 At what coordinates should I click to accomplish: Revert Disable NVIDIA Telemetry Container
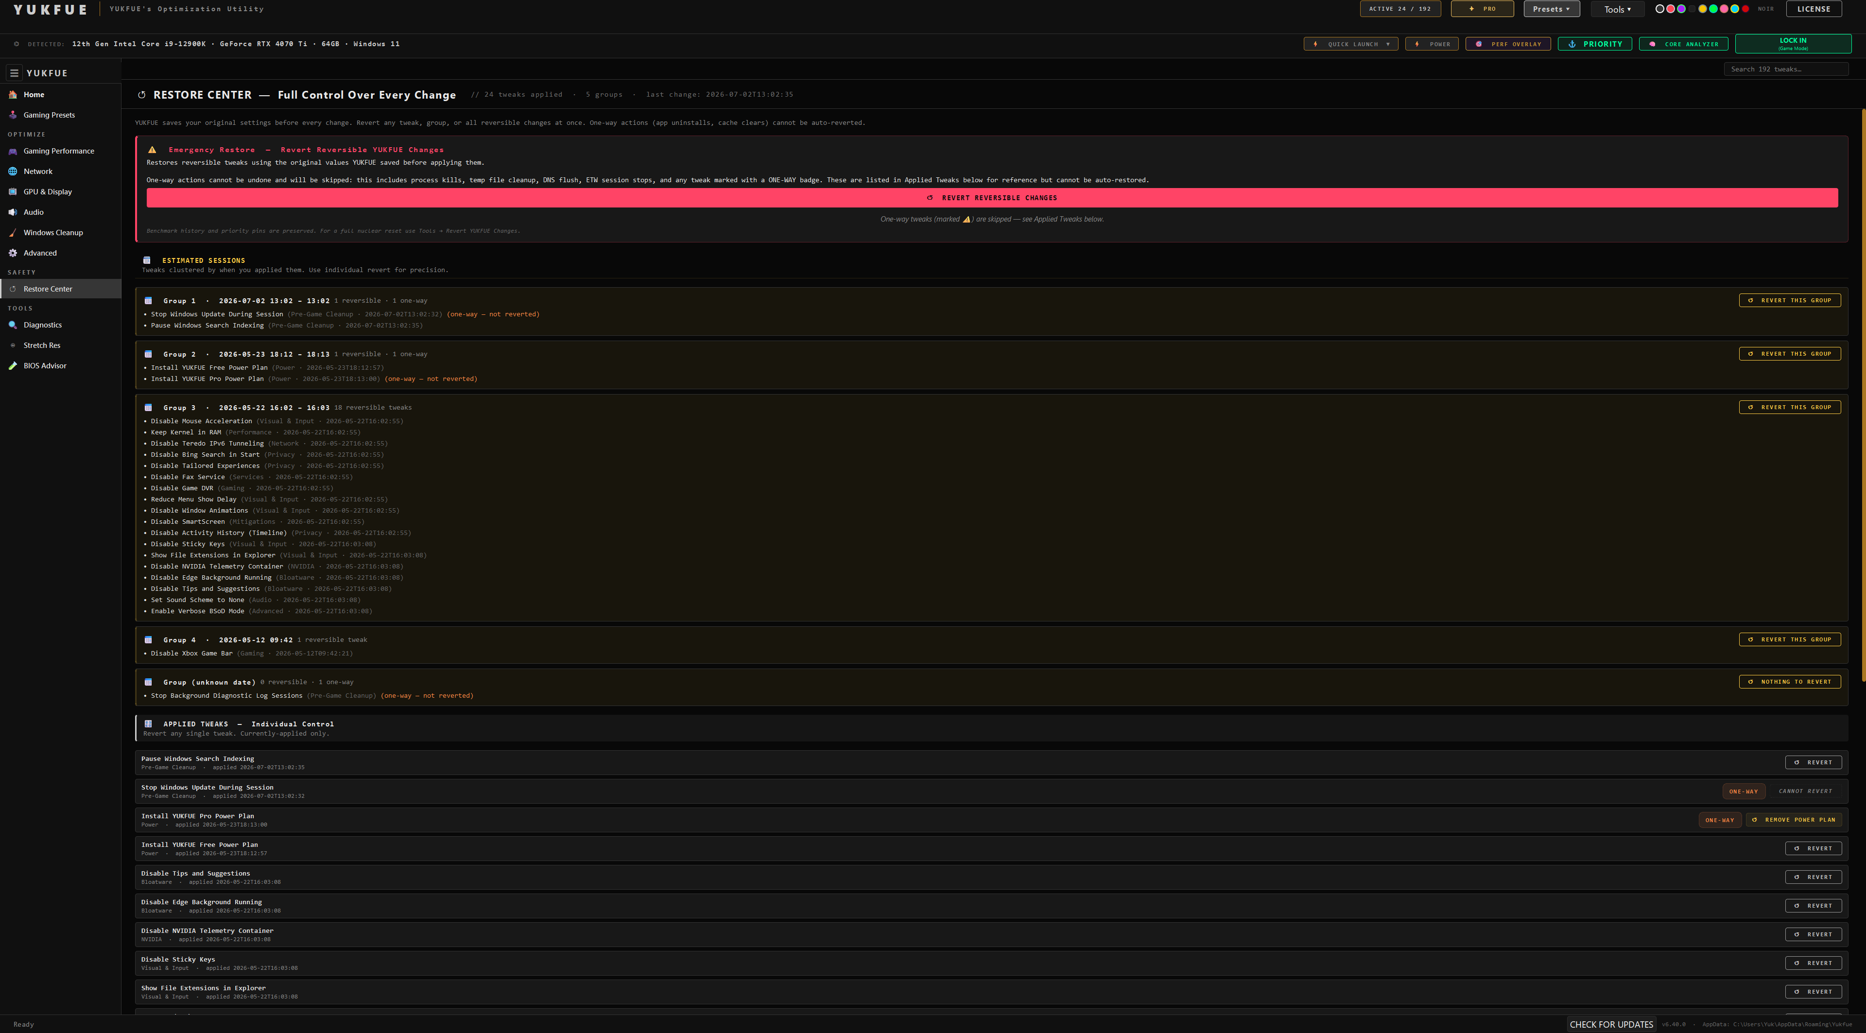click(1813, 934)
